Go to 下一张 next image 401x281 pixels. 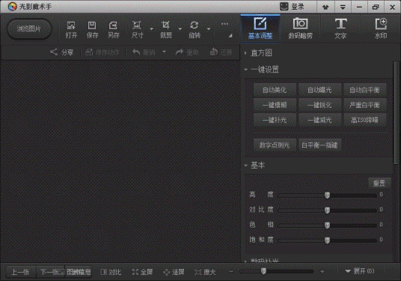tap(50, 272)
